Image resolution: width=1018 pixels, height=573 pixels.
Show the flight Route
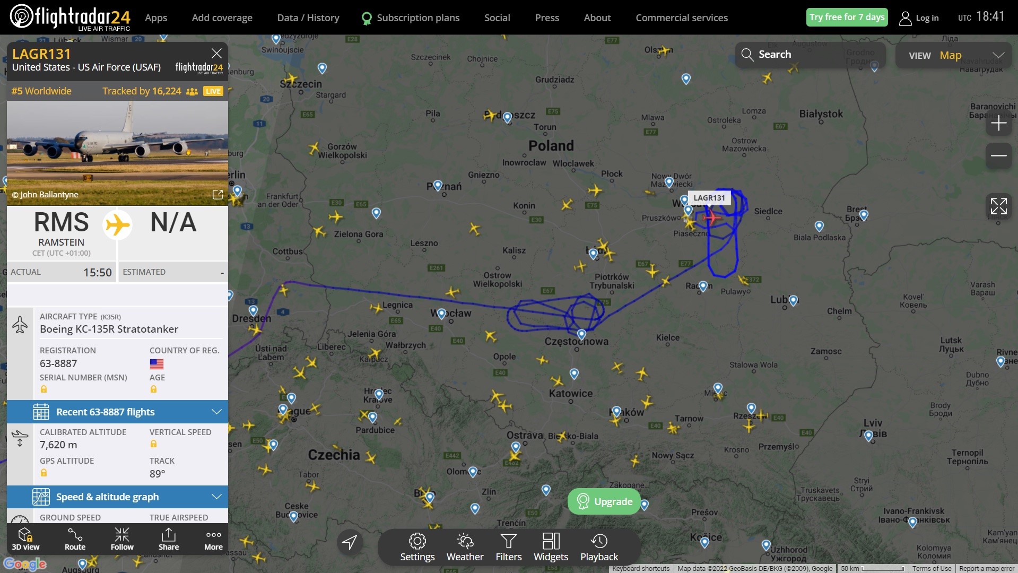pos(75,539)
